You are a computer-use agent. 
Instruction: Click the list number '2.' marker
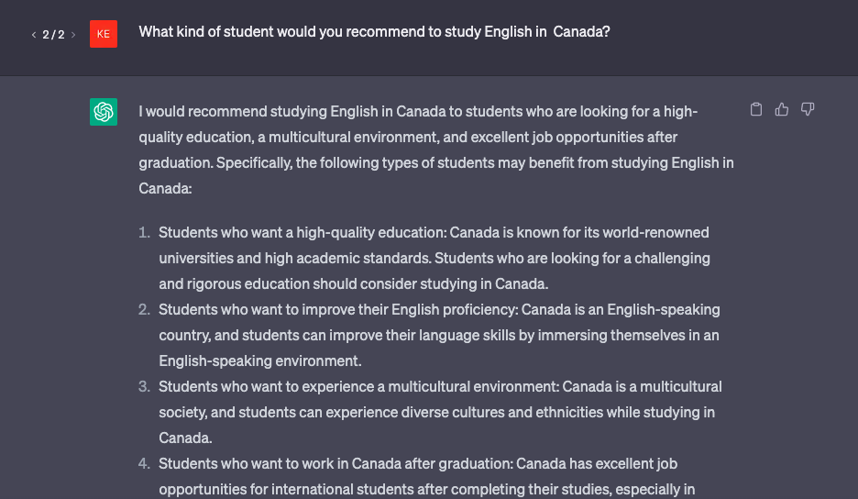point(144,310)
